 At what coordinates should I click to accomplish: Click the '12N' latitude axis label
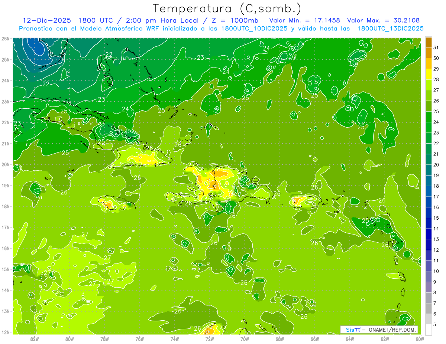tap(6, 332)
